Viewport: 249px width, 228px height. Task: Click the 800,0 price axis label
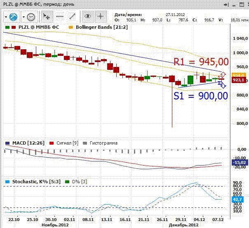click(x=242, y=123)
